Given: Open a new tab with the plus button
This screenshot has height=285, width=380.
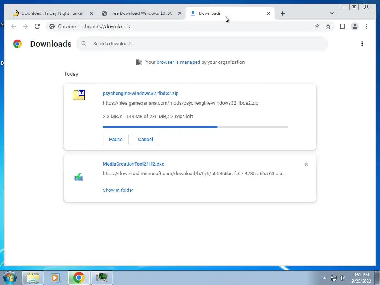Looking at the screenshot, I should pos(282,13).
